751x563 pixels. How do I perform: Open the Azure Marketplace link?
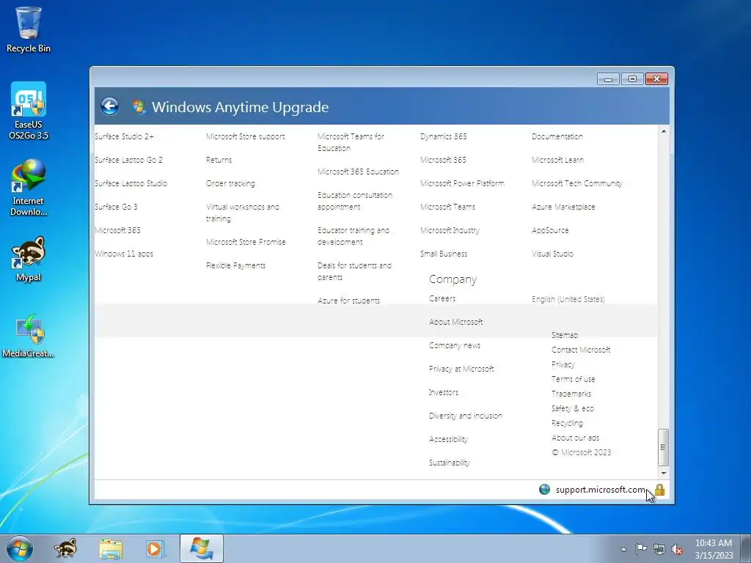pyautogui.click(x=563, y=207)
